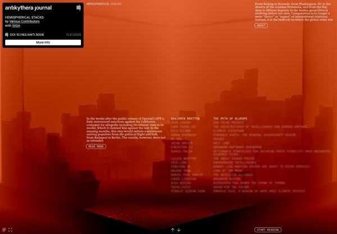Click the antikythera journal title
Screen dimensions: 337x234
click(x=29, y=8)
